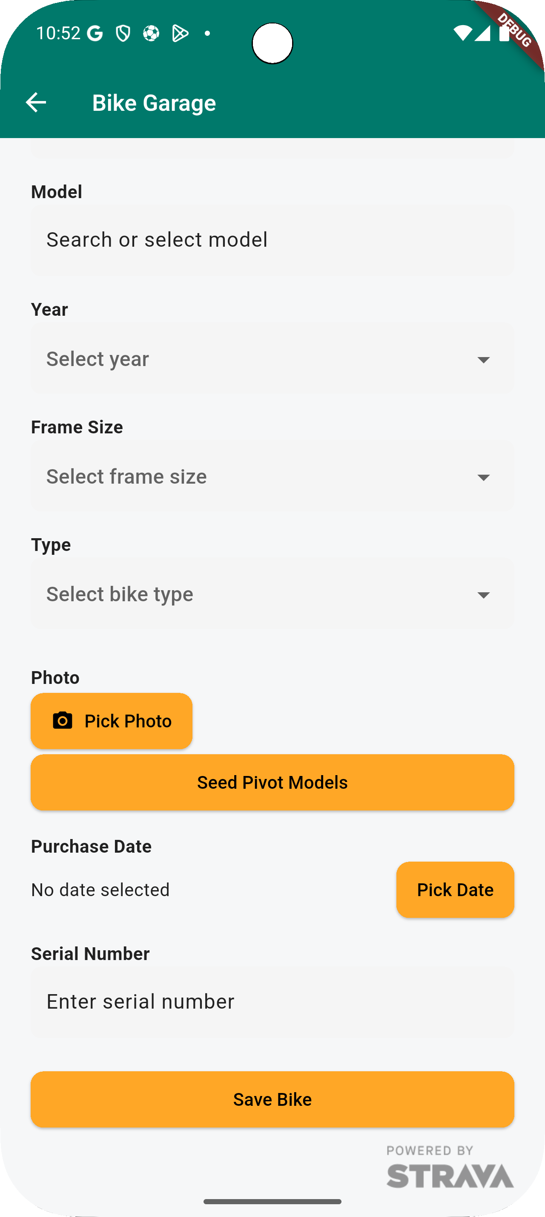The height and width of the screenshot is (1217, 545).
Task: Tap the shield status bar icon
Action: click(x=123, y=34)
